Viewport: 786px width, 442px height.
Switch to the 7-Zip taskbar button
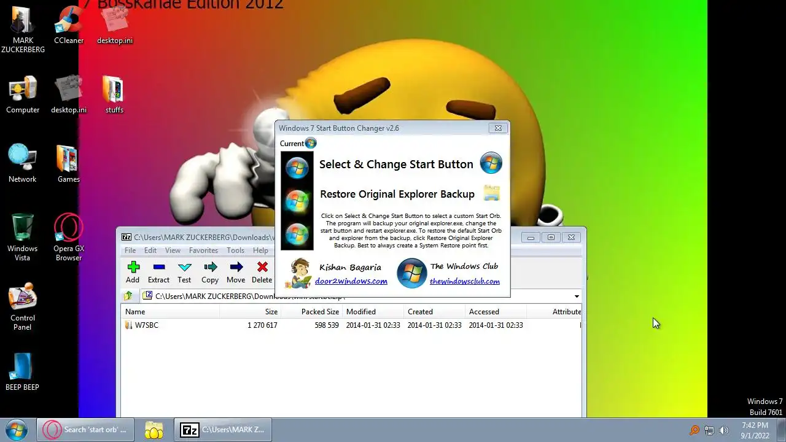[223, 430]
